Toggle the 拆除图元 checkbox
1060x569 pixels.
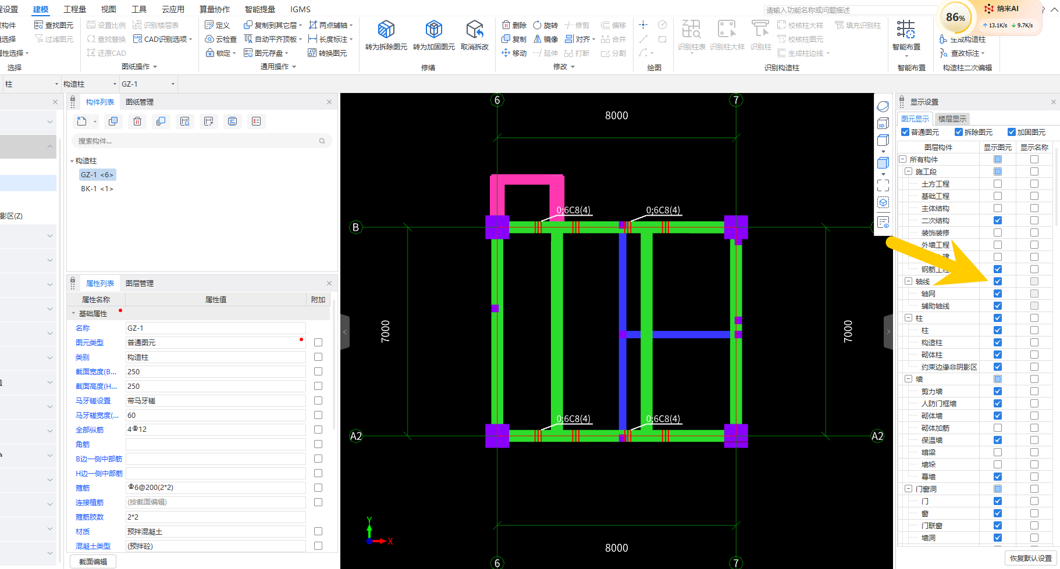tap(959, 132)
